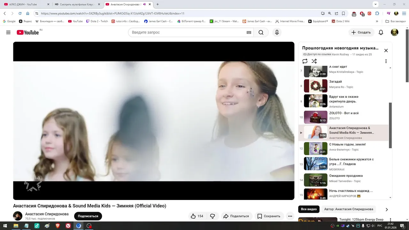Viewport: 409px width, 230px height.
Task: Like the video with thumbs up
Action: pos(197,216)
